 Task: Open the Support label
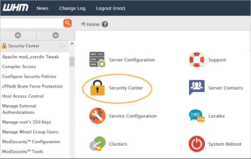pyautogui.click(x=217, y=60)
